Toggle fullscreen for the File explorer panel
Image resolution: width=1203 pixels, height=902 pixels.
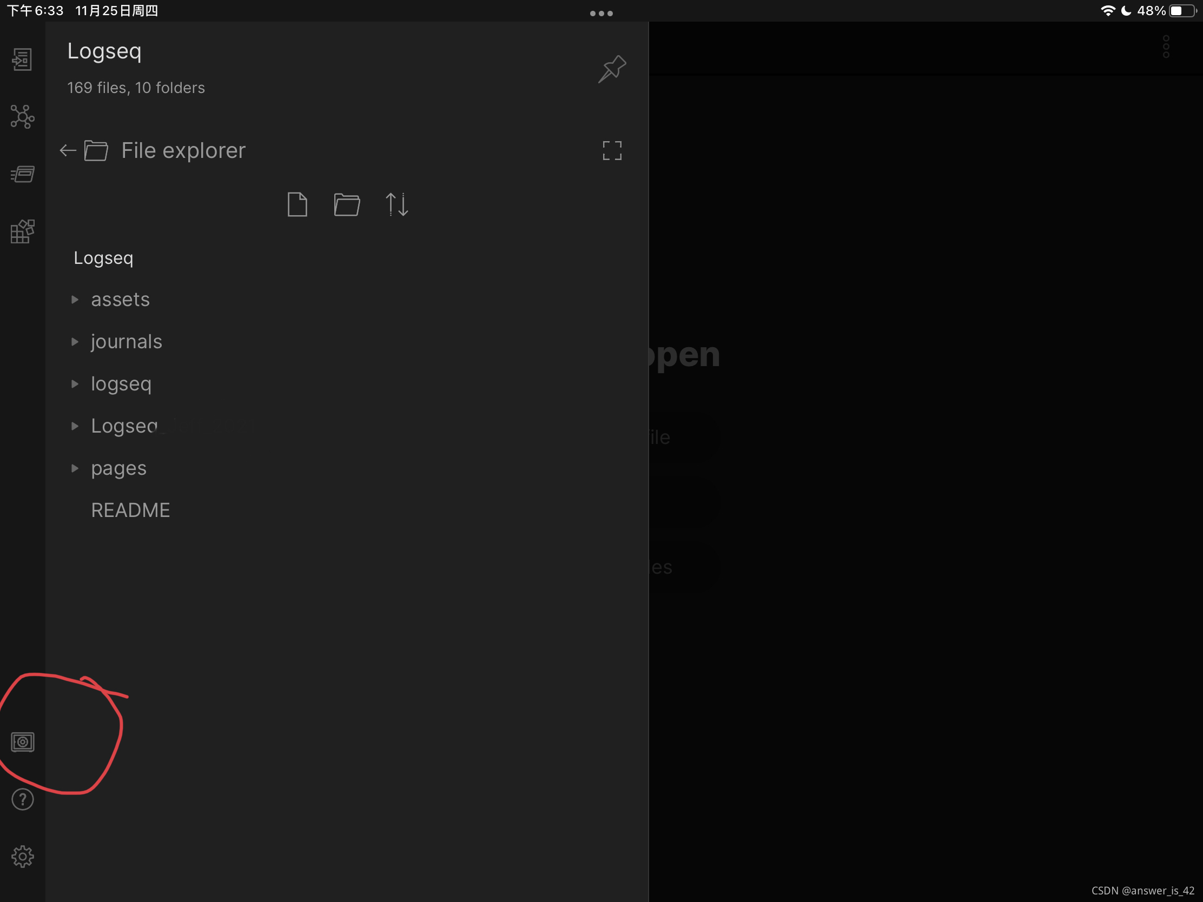(612, 151)
